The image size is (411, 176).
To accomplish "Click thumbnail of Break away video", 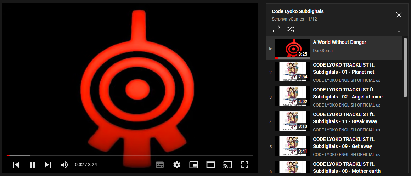I will (x=293, y=121).
